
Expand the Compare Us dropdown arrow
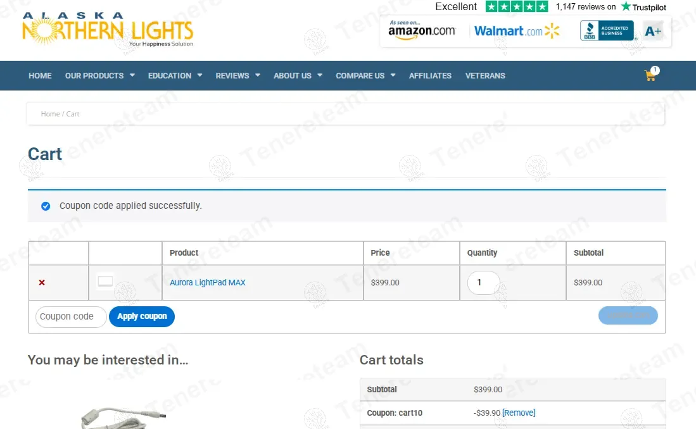393,75
